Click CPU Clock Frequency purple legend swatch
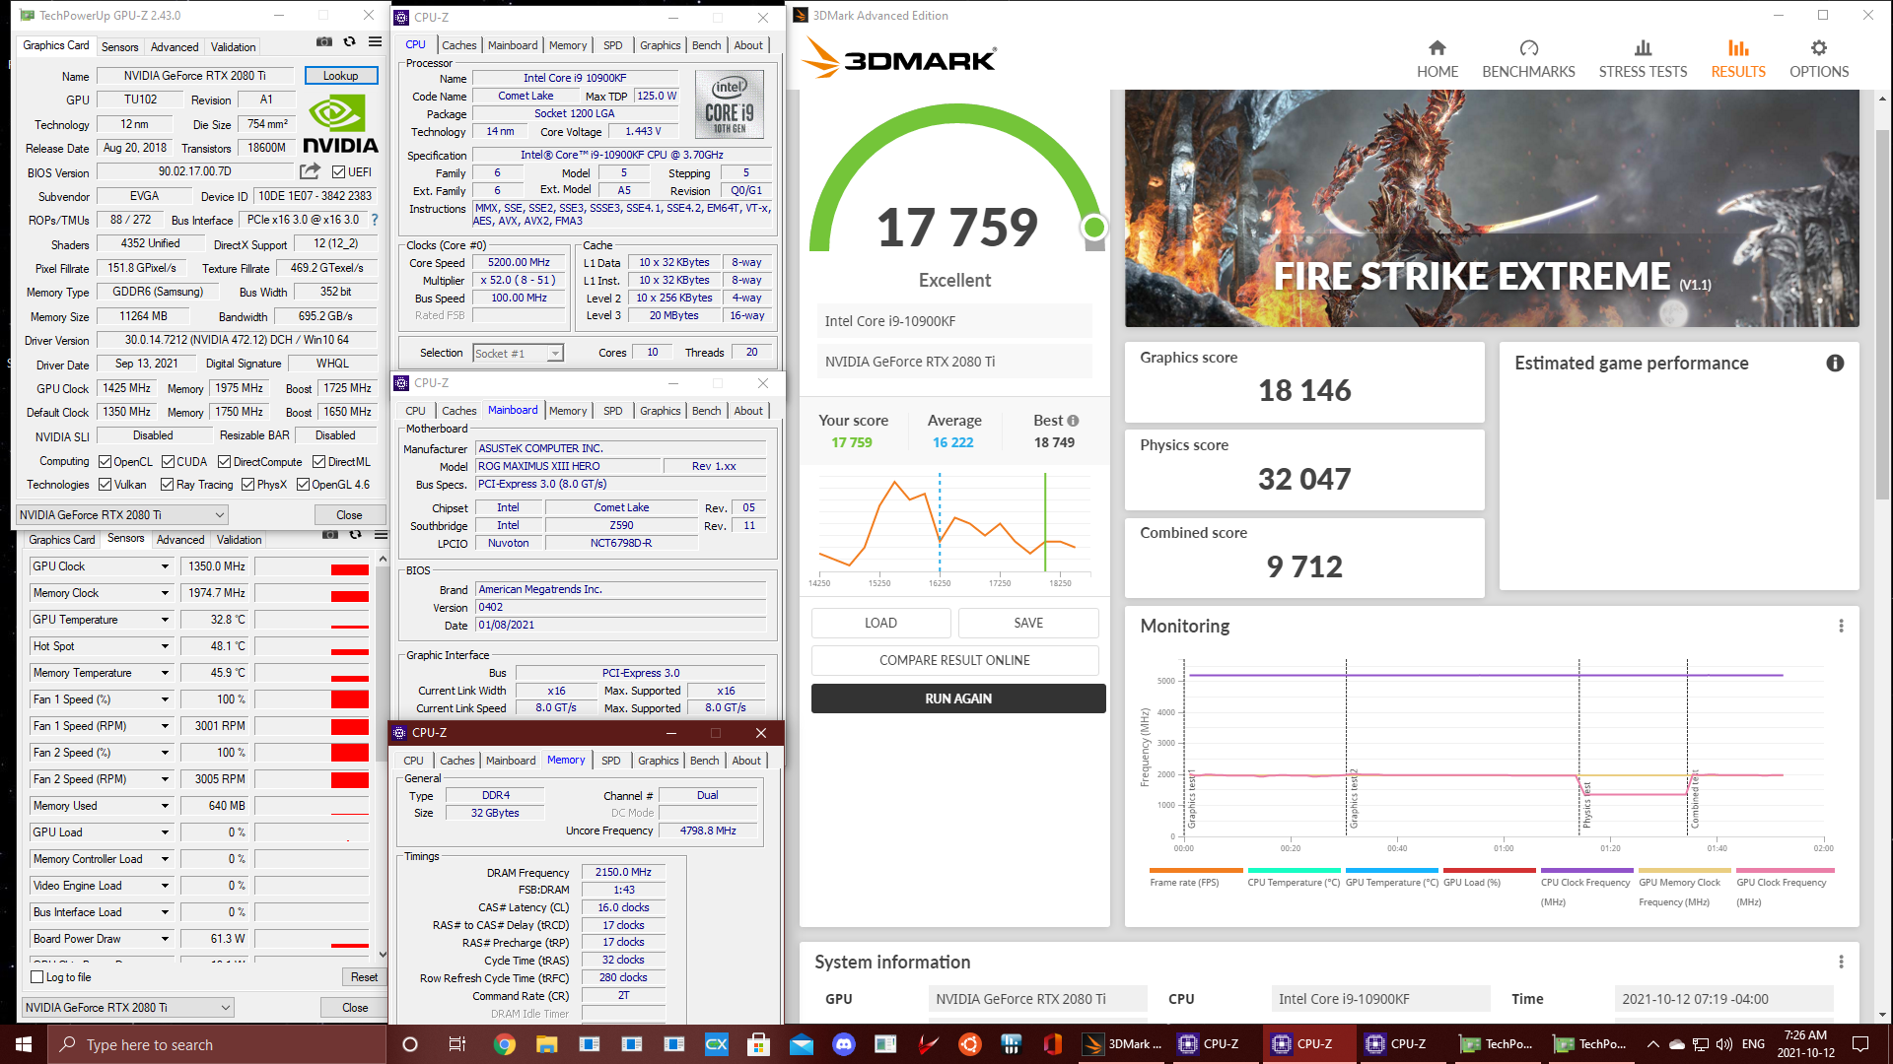Screen dimensions: 1893x1064 1585,871
